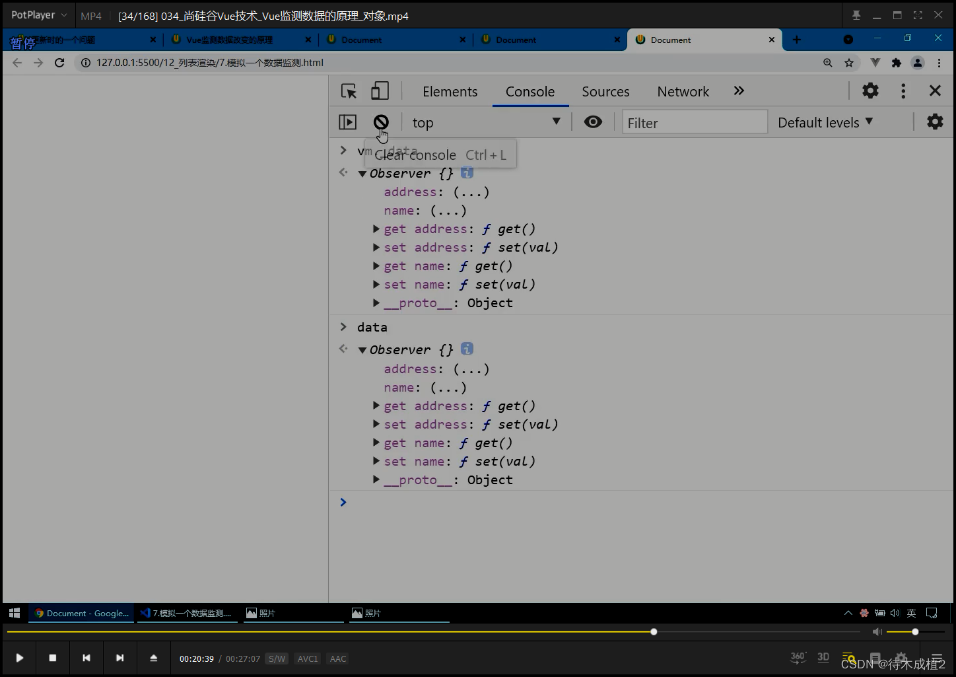Screen dimensions: 956x677
Task: Click the data command entry in console
Action: click(x=372, y=327)
